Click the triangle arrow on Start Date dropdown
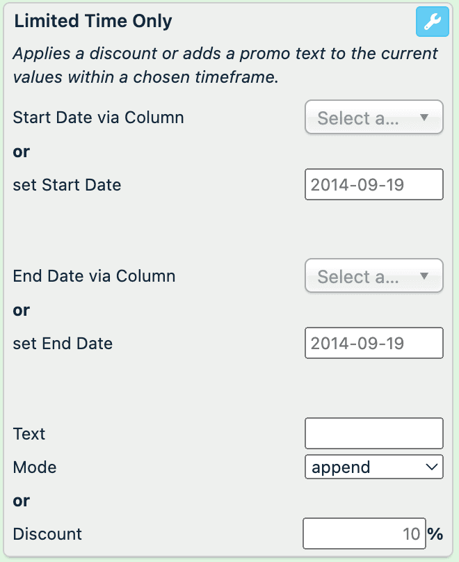The image size is (459, 562). 425,118
